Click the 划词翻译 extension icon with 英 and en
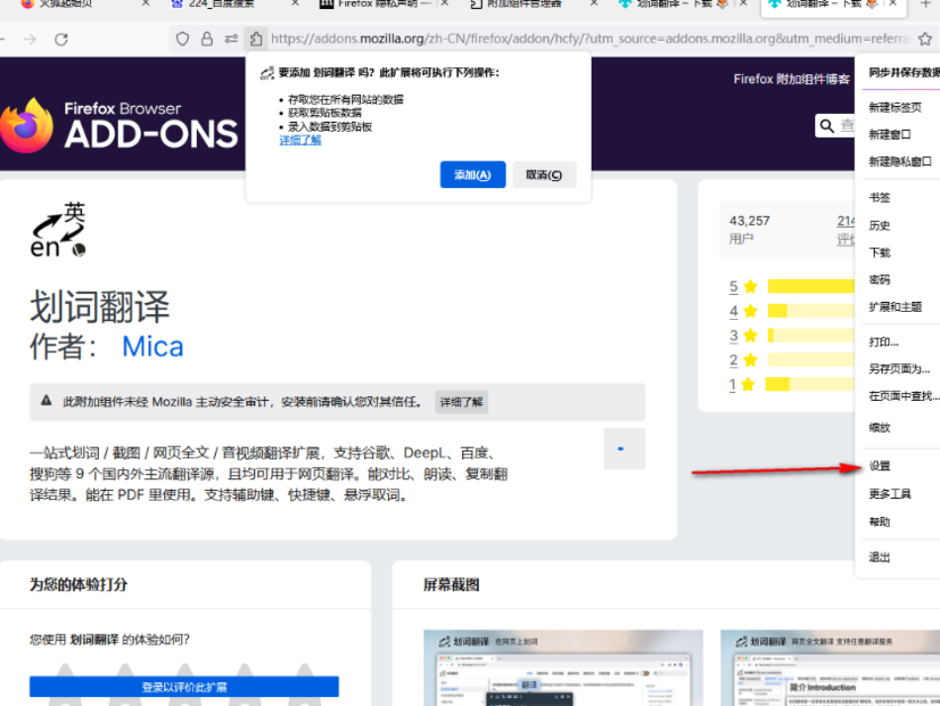 pos(58,230)
